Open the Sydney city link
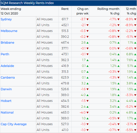Image resolution: width=137 pixels, height=133 pixels. click(6, 19)
